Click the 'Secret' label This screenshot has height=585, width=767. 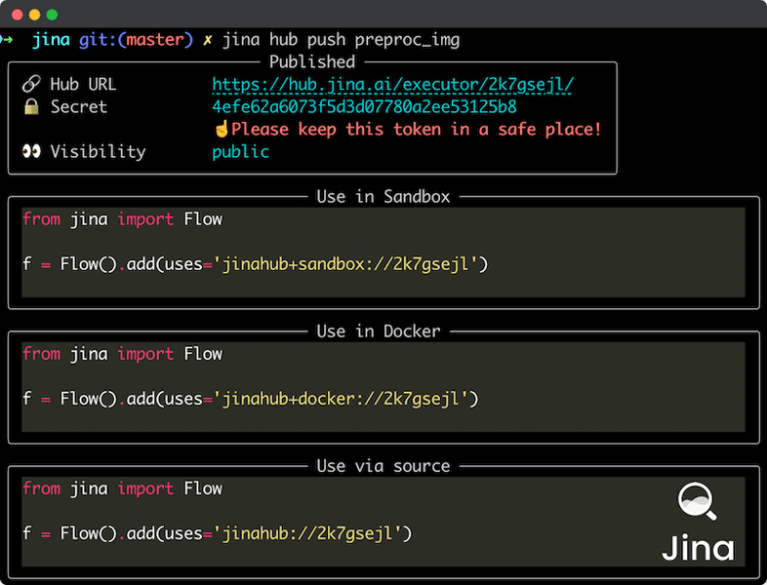(79, 106)
